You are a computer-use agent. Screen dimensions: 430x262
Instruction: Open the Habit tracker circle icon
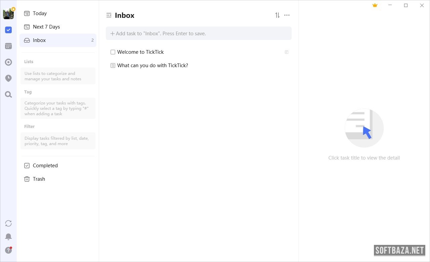tap(8, 62)
